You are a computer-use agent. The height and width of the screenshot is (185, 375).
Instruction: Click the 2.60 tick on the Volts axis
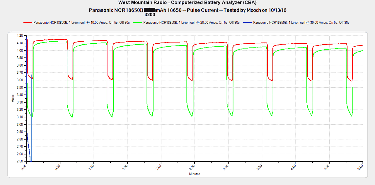pos(20,154)
